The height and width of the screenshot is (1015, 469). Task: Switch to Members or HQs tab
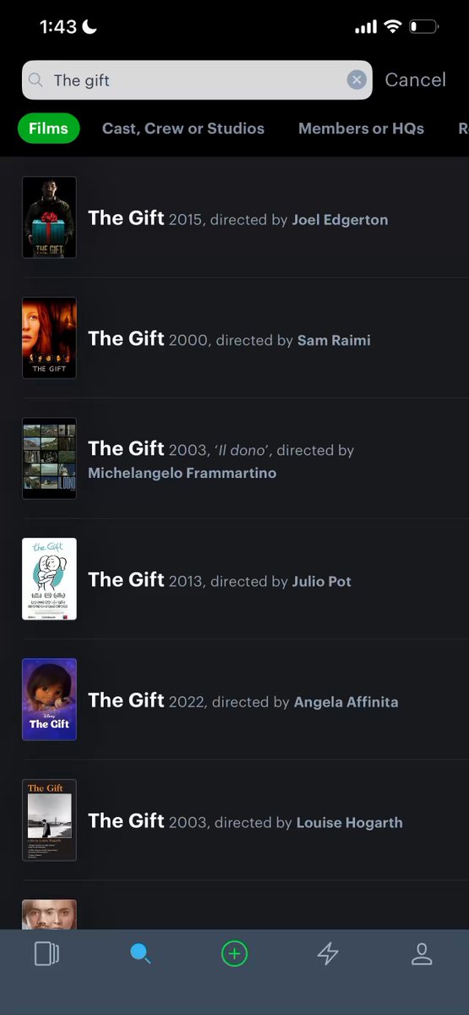[361, 129]
